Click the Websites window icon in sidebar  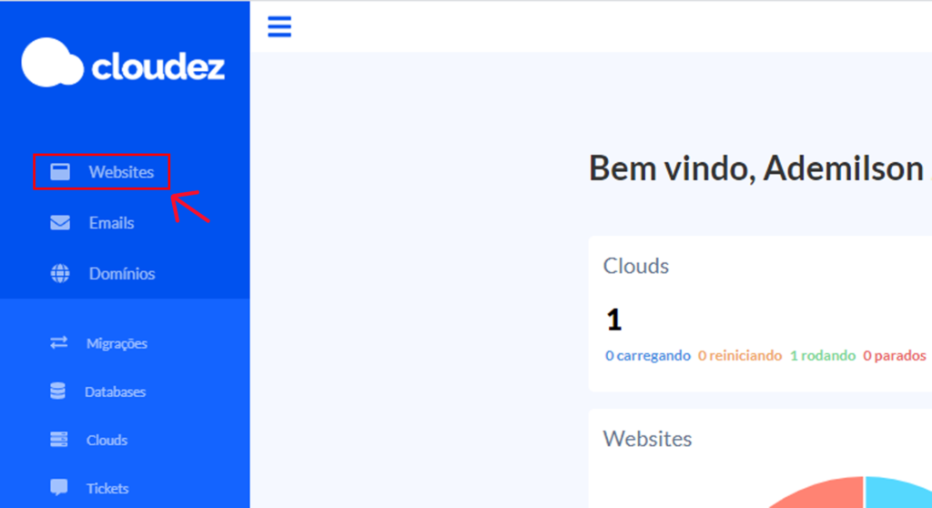(60, 172)
